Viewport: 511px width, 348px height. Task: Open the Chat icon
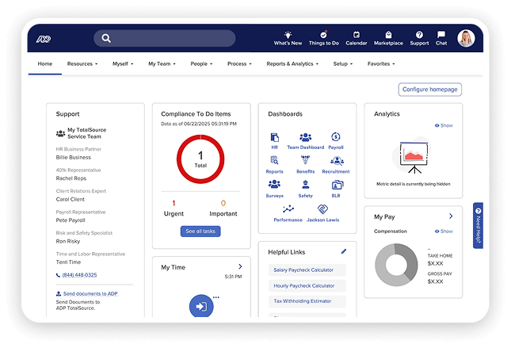(441, 34)
